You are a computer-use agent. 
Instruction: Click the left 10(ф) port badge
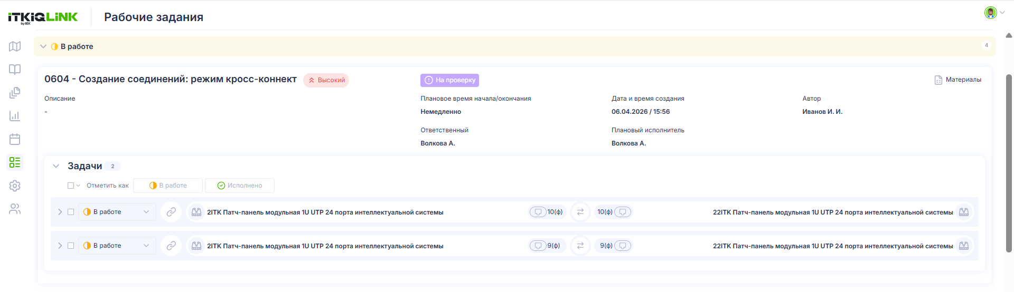tap(547, 212)
